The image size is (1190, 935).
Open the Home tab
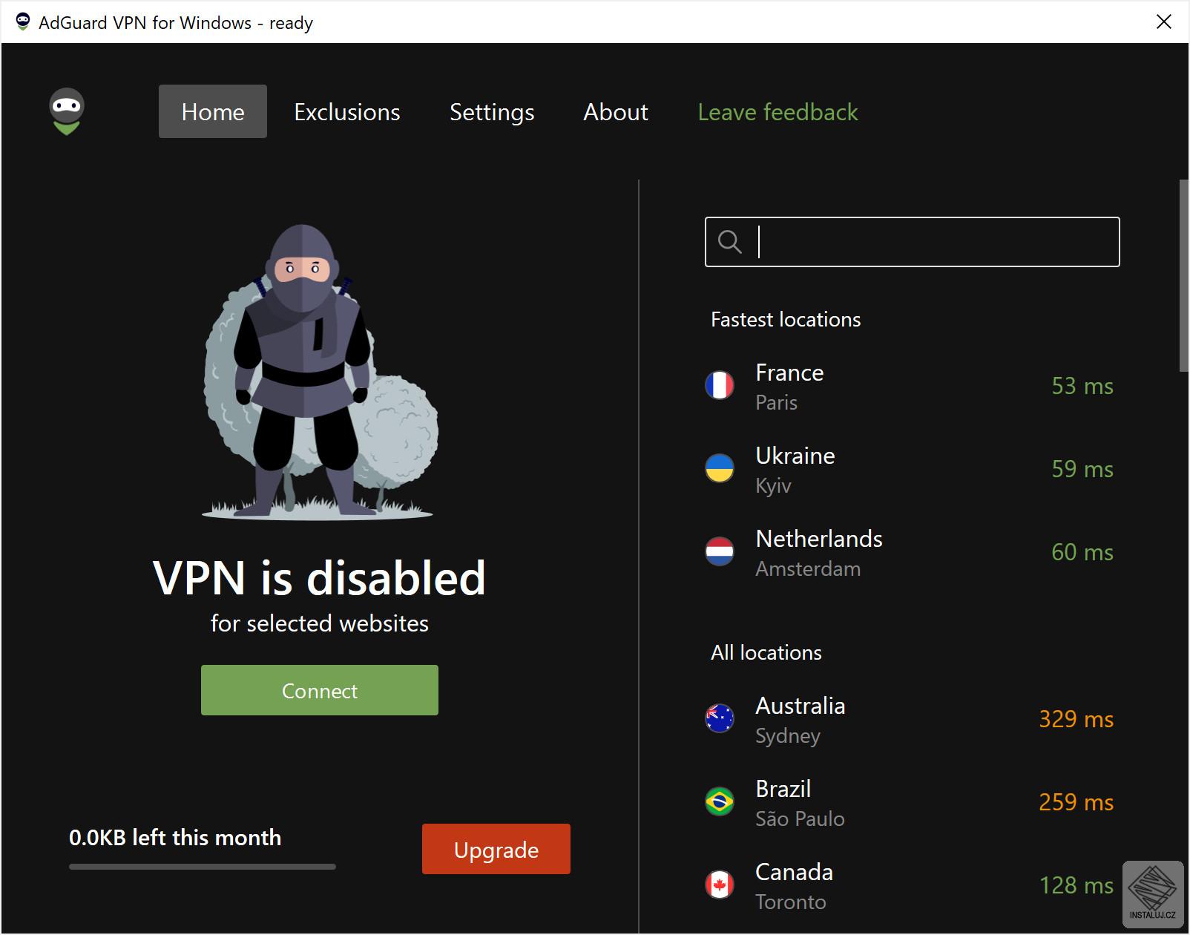click(213, 111)
